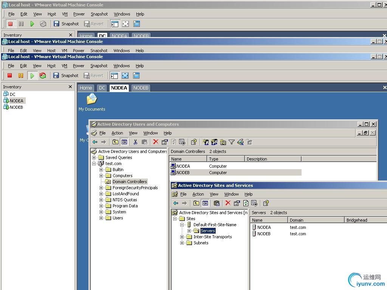
Task: Sort by Bridgehead column header in Sites and Services
Action: tap(365, 220)
